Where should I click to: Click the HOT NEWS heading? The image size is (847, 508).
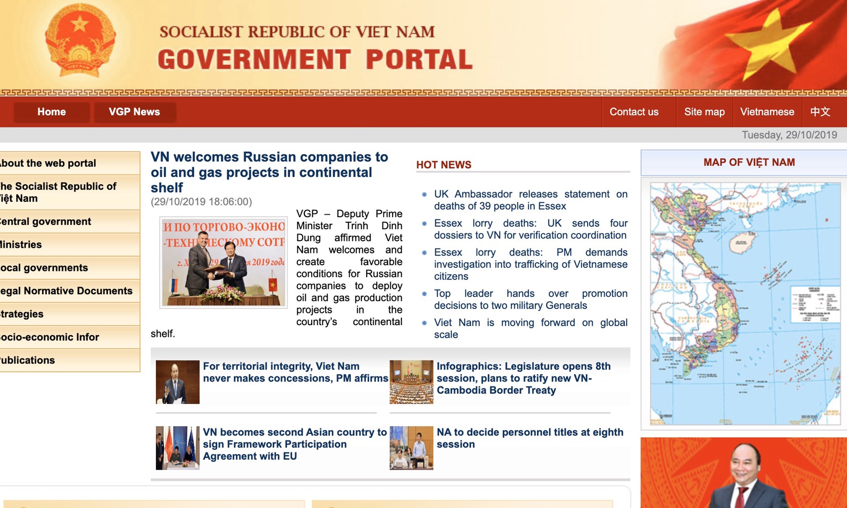click(444, 165)
